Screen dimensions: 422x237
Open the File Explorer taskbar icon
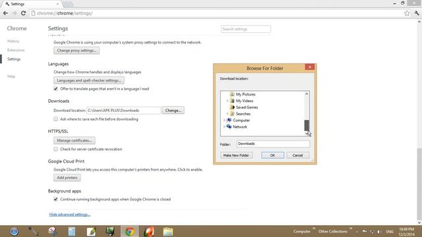coord(168,231)
